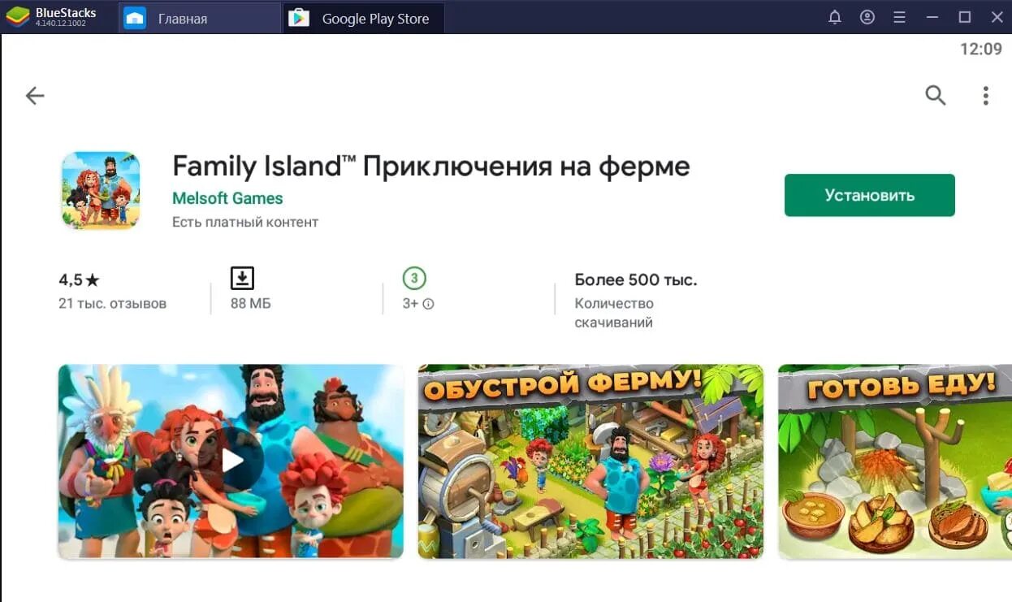Screen dimensions: 1012x602
Task: Go back using the left arrow icon
Action: pos(34,96)
